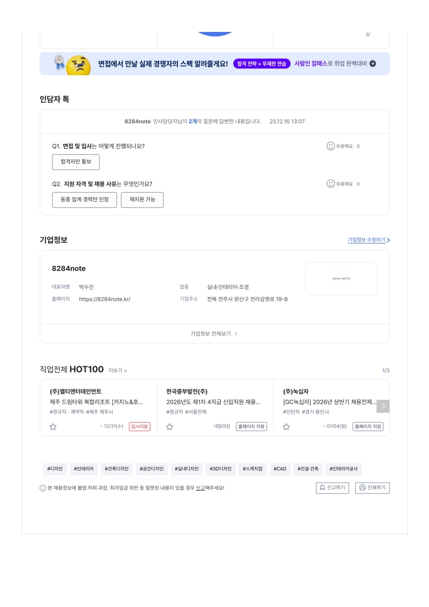The width and height of the screenshot is (429, 607).
Task: Click the 합격 전략 + 무제한 연습 badge
Action: pyautogui.click(x=262, y=64)
